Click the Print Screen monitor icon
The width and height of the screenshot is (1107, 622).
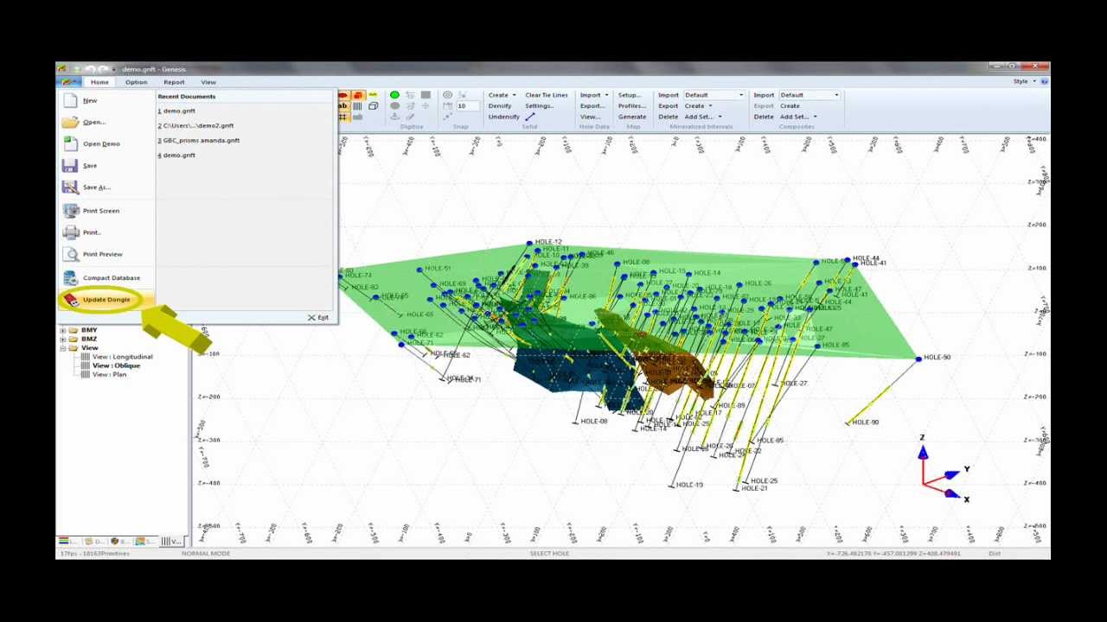tap(70, 211)
